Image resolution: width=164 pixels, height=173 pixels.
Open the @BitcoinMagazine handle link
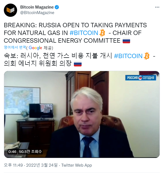tap(37, 13)
